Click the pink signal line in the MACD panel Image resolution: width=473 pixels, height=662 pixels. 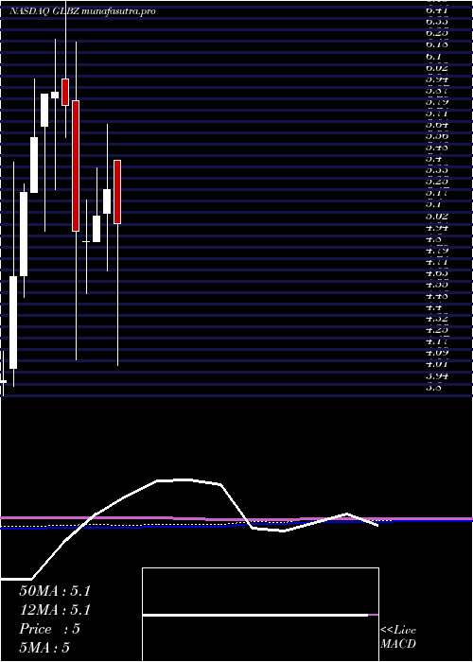tap(236, 518)
